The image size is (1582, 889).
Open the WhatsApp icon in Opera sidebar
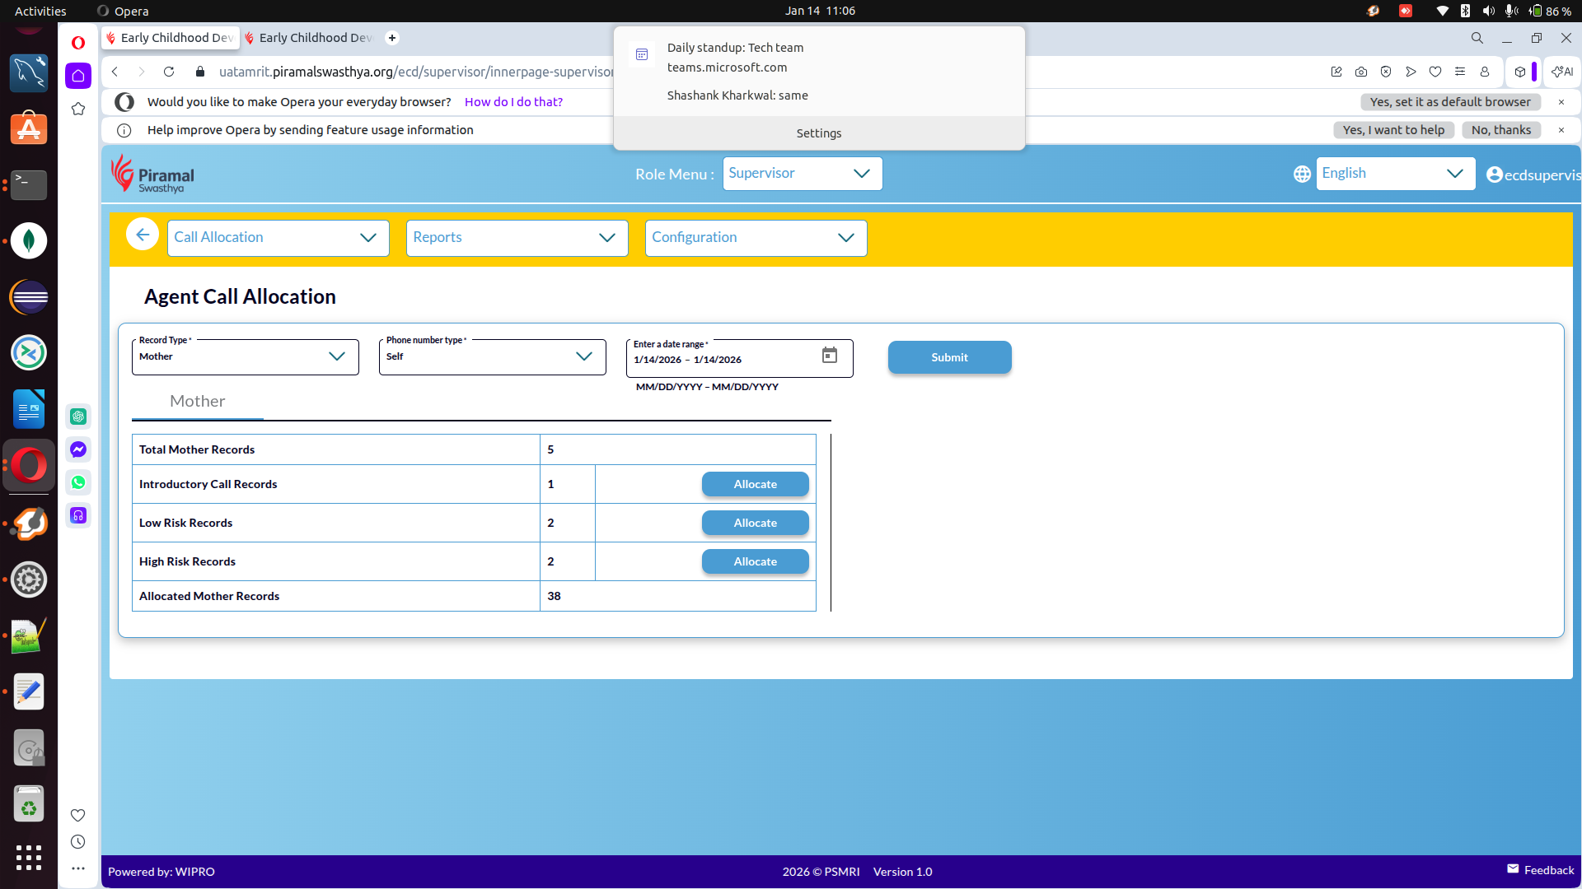[78, 482]
